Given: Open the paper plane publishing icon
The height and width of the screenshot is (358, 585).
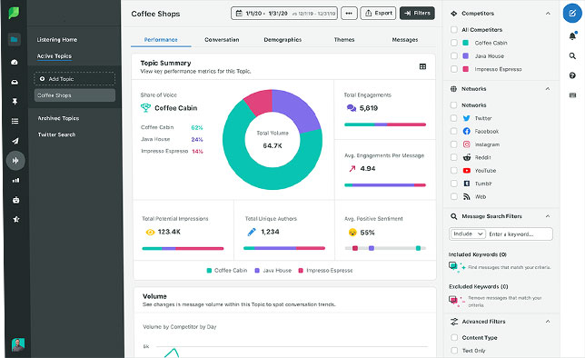Looking at the screenshot, I should pyautogui.click(x=15, y=141).
